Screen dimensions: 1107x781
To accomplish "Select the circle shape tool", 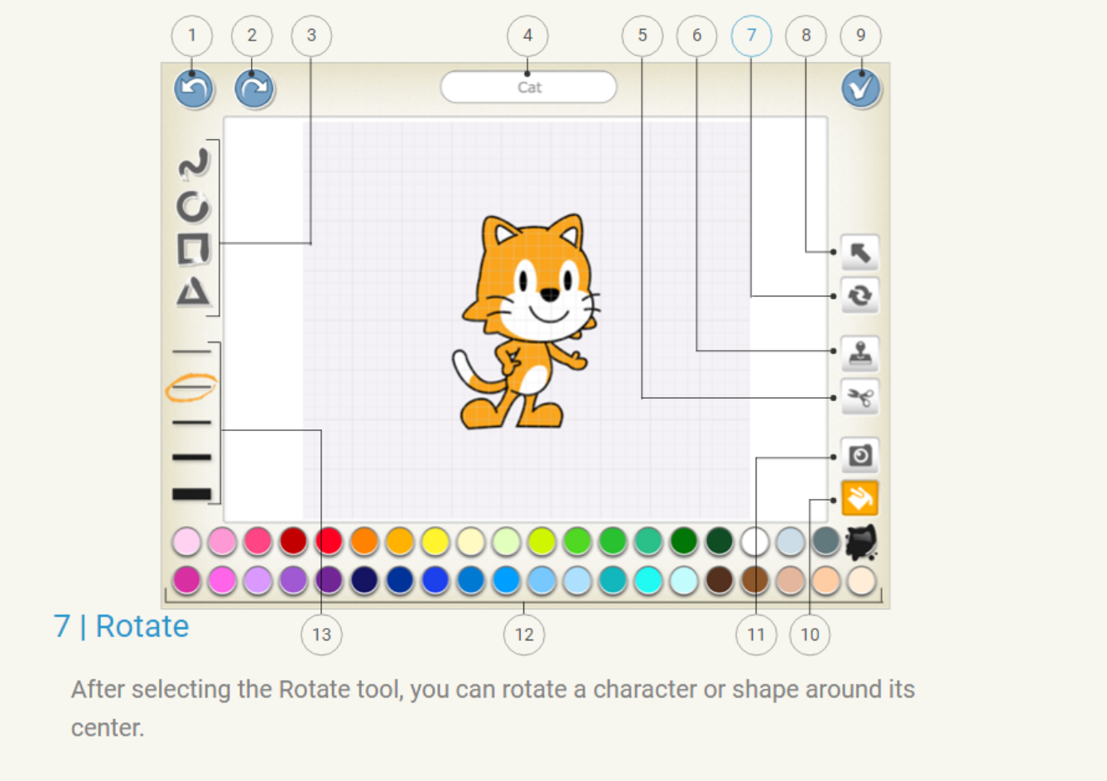I will point(194,207).
